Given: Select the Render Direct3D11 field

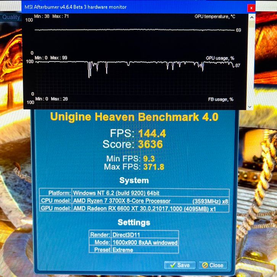Looking at the screenshot, I should click(144, 235).
